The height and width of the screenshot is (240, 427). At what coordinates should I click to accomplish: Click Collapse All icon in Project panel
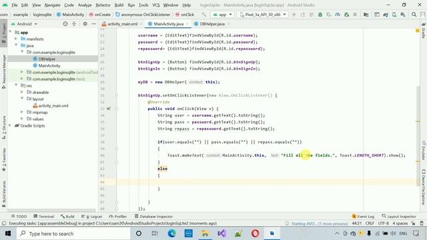(74, 24)
